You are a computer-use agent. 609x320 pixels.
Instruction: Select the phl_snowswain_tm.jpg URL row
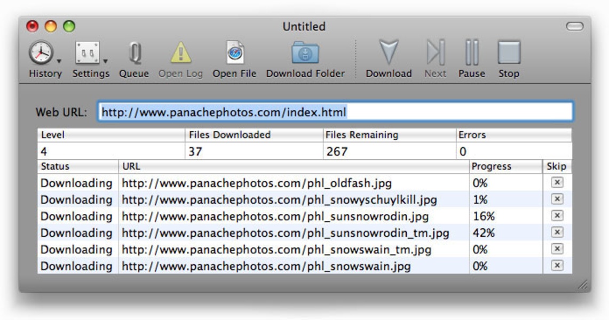(304, 250)
